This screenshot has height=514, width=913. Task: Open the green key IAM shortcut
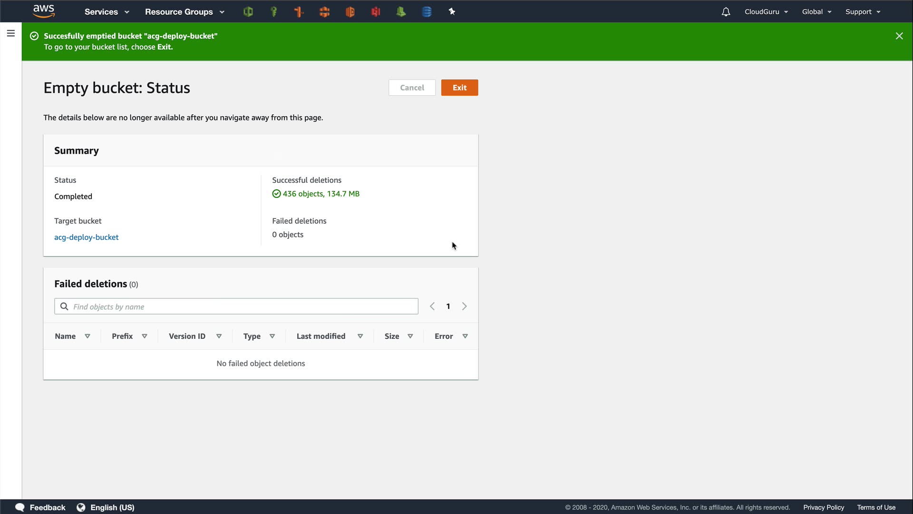click(273, 12)
